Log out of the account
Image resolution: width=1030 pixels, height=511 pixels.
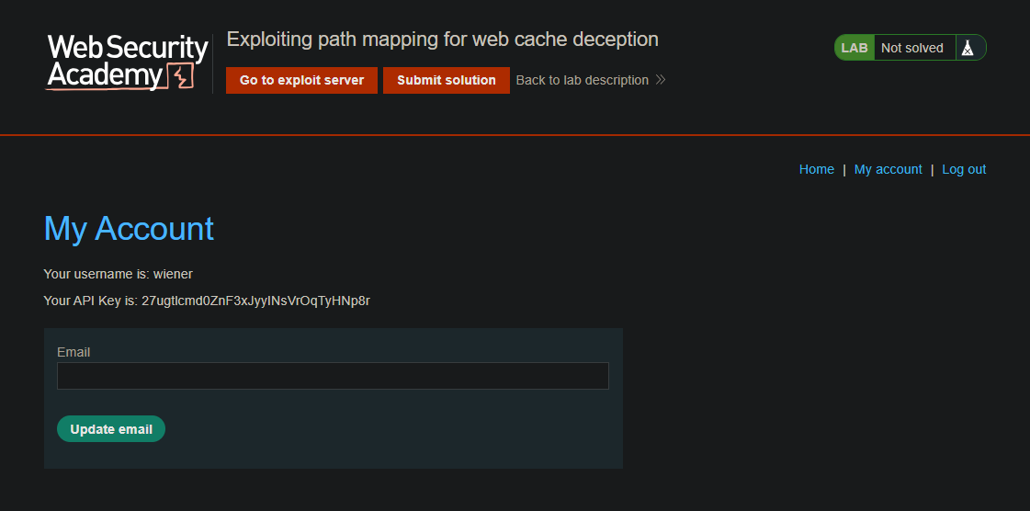click(x=964, y=169)
